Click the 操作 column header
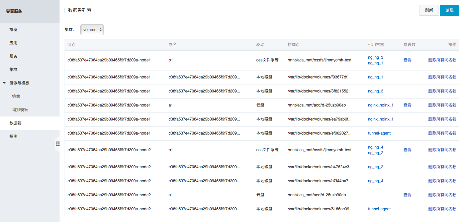Screen dimensions: 462x222 [452, 45]
